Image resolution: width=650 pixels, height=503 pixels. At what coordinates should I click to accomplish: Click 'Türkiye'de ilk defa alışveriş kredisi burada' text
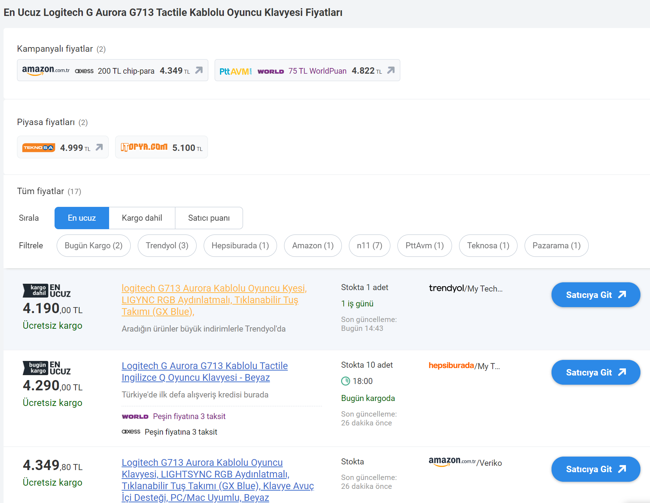click(x=195, y=395)
